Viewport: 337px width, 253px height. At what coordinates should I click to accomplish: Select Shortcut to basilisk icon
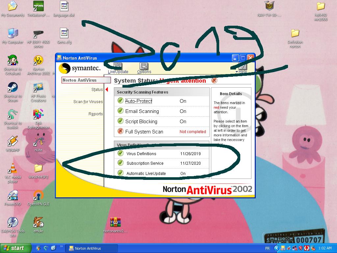pos(13,119)
